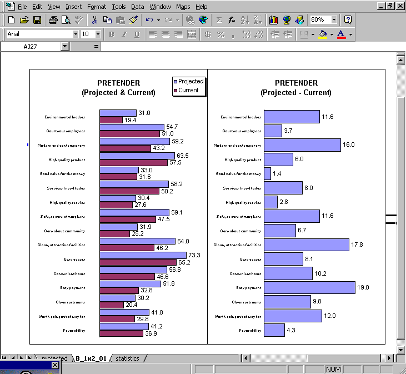Click the Decrease Indent icon
This screenshot has height=374, width=406.
[275, 34]
